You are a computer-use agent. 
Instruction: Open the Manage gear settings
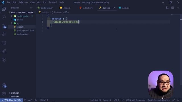coord(4,93)
